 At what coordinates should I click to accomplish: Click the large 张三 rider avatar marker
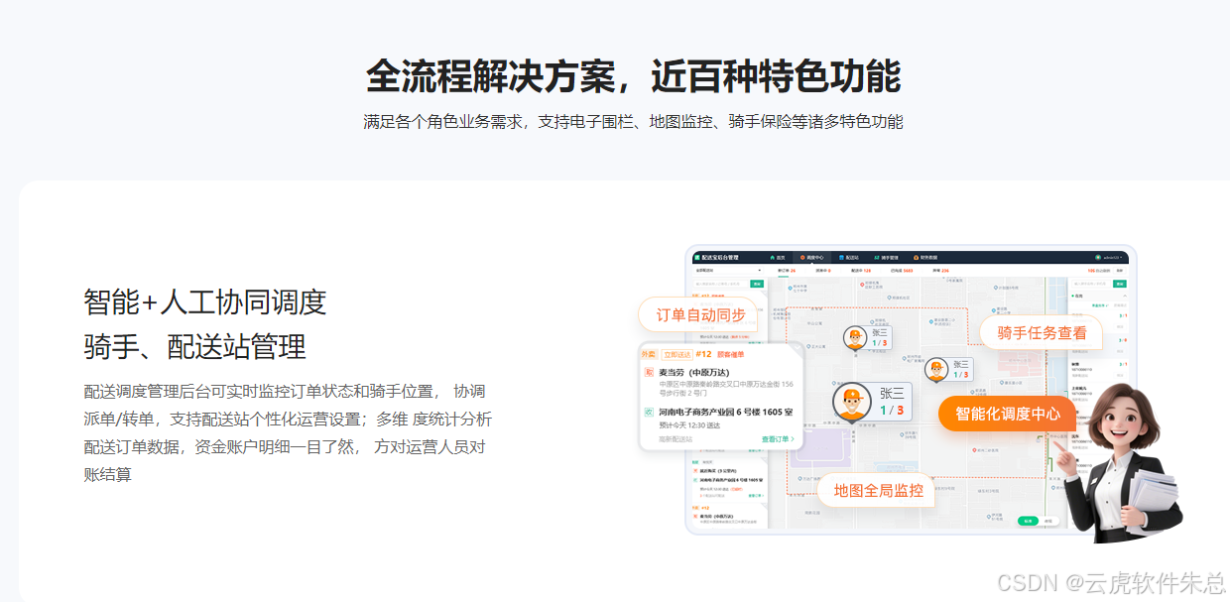click(849, 403)
